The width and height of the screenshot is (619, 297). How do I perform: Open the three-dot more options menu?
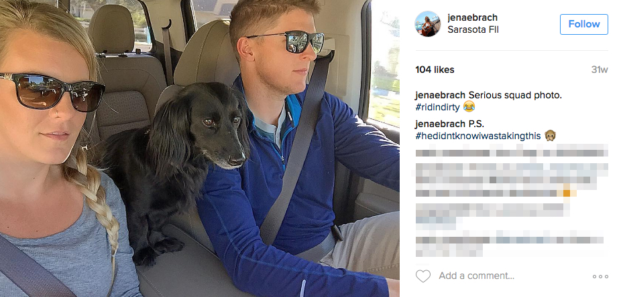(x=600, y=276)
